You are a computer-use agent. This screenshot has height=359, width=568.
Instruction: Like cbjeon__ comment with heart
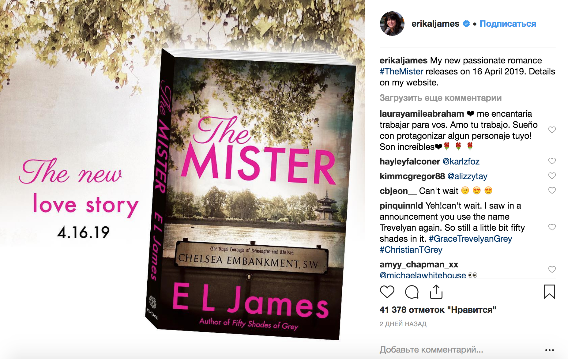coord(552,191)
